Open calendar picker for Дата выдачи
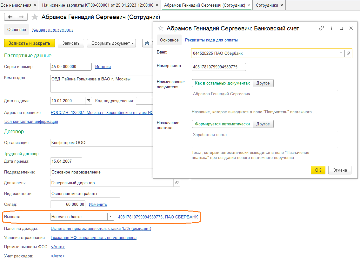Image resolution: width=360 pixels, height=259 pixels. 89,101
